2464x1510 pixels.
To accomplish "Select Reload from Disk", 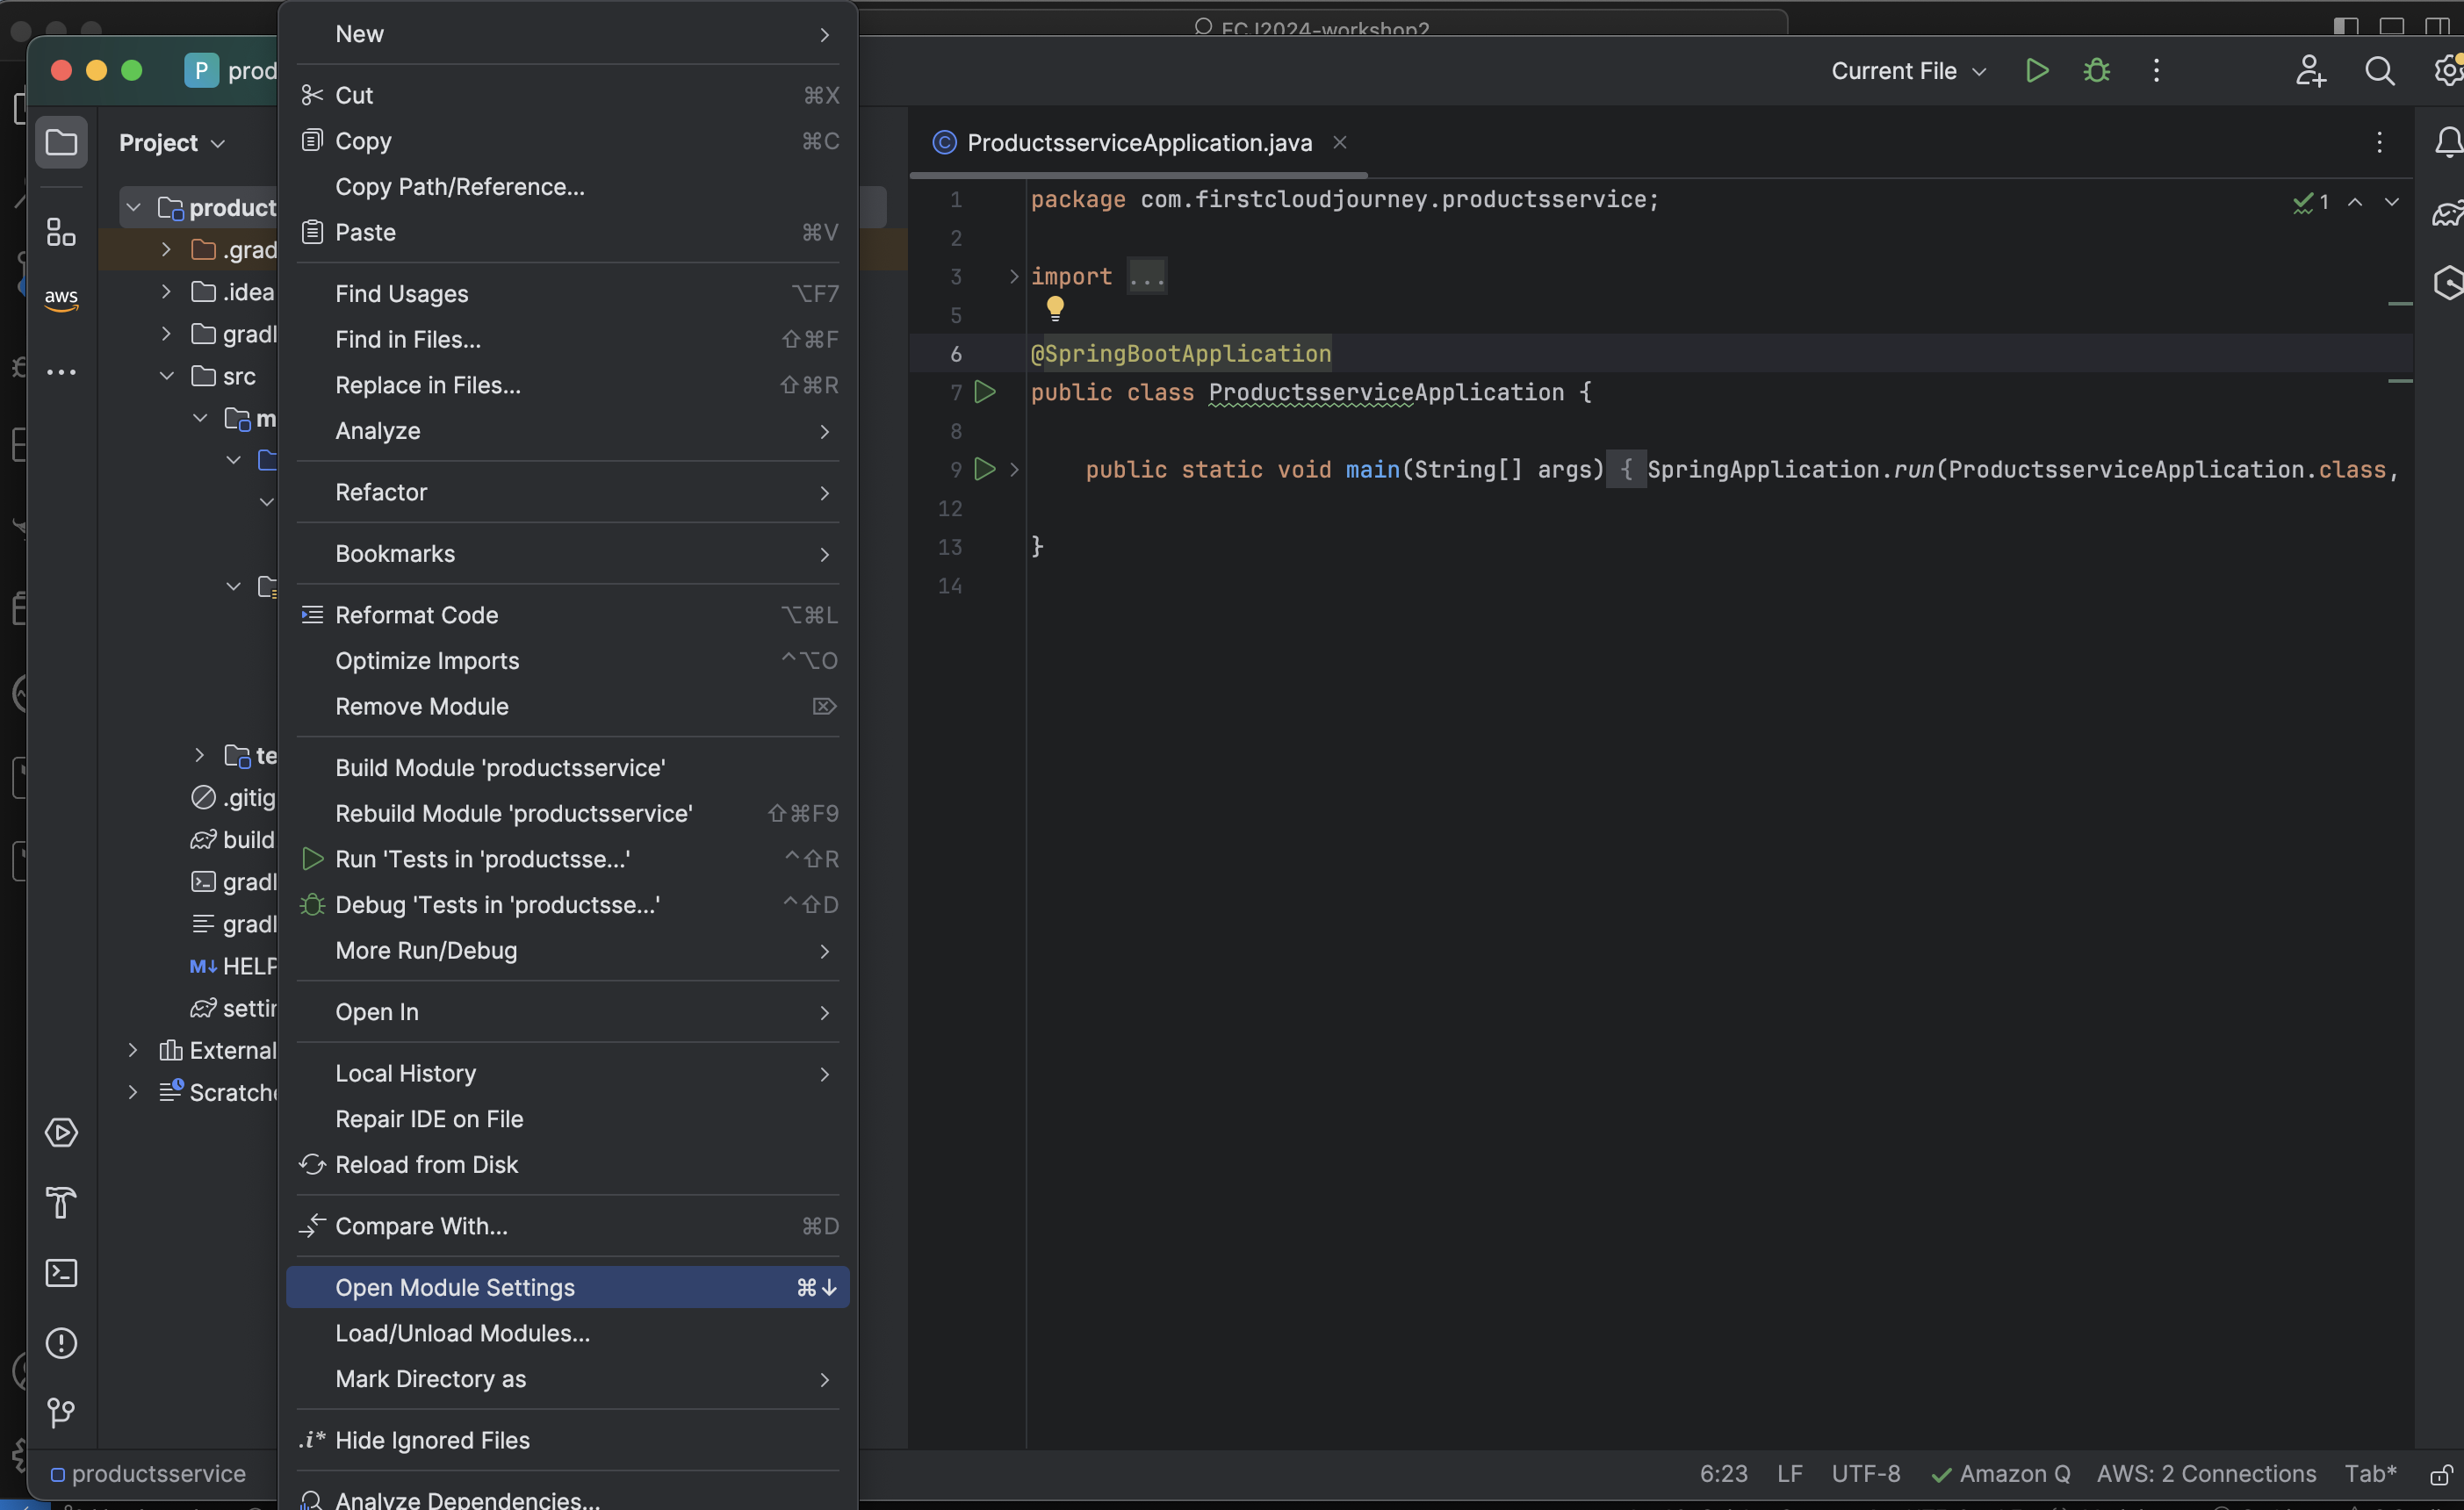I will pyautogui.click(x=567, y=1165).
